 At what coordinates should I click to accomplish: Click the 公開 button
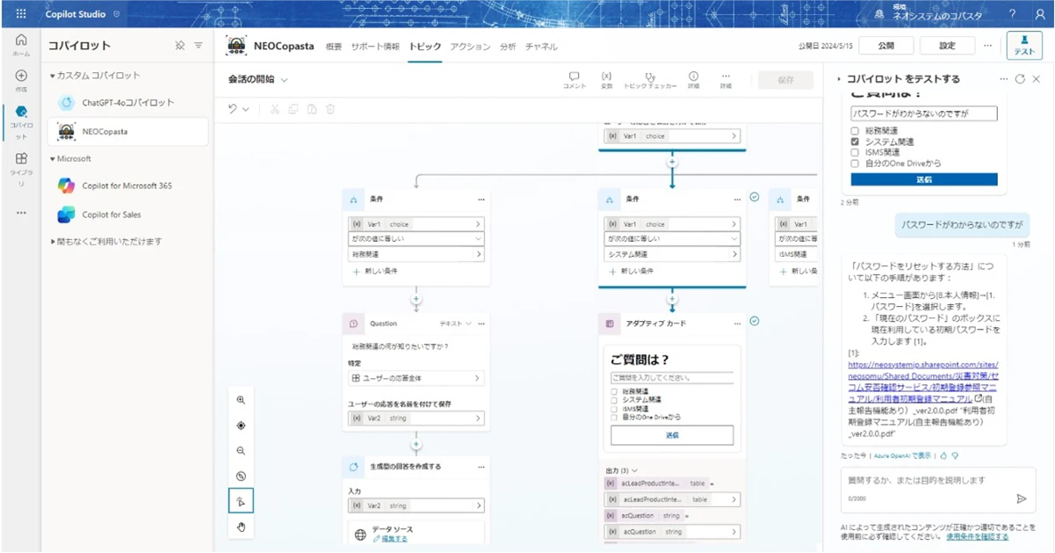click(x=885, y=46)
